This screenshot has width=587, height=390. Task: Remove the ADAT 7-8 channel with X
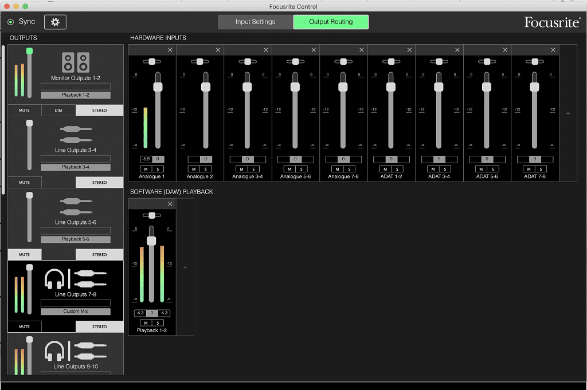click(x=553, y=50)
